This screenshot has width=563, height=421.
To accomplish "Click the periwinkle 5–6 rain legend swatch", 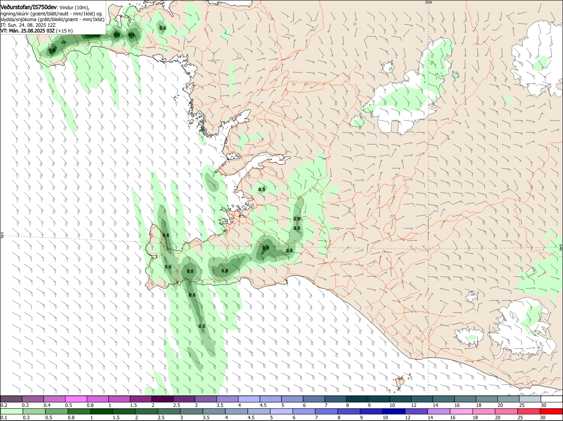I will pyautogui.click(x=281, y=412).
